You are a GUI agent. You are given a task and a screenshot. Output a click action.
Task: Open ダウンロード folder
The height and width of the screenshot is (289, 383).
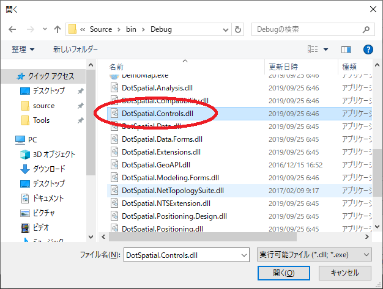click(49, 169)
